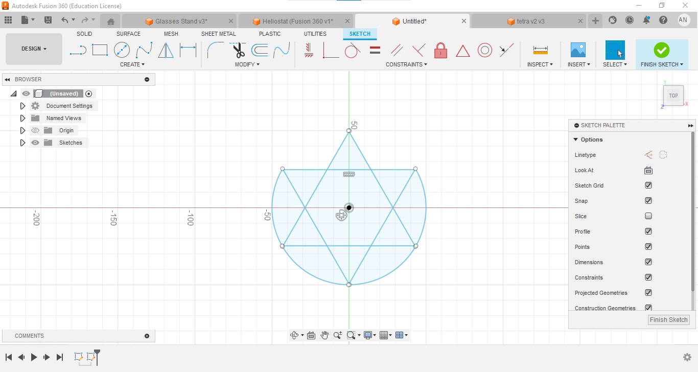Screen dimensions: 698x372
Task: Switch to the MESH tab
Action: 171,34
